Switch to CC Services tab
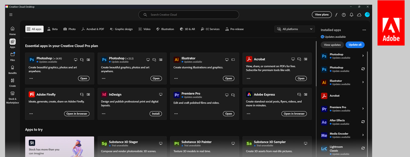 [x=210, y=29]
